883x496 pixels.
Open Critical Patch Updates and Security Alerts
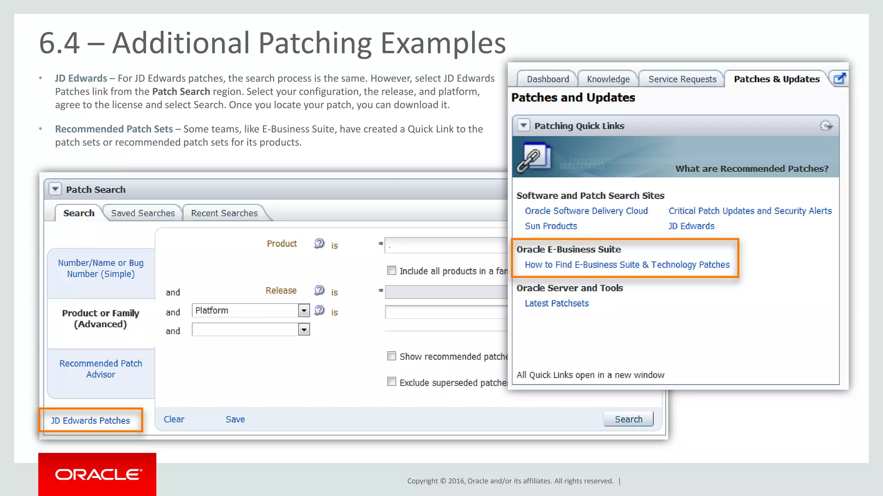(x=750, y=211)
